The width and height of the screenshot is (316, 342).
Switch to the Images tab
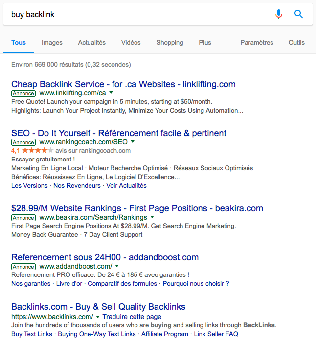tap(52, 42)
